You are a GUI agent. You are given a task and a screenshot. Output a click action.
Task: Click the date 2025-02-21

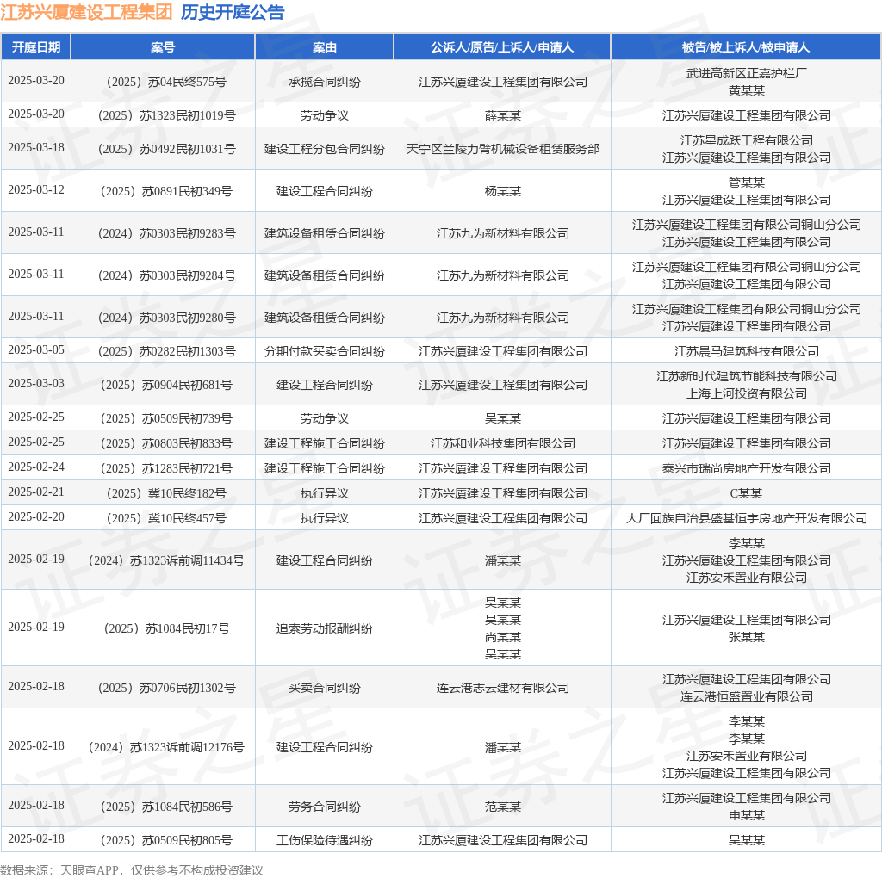pos(36,492)
